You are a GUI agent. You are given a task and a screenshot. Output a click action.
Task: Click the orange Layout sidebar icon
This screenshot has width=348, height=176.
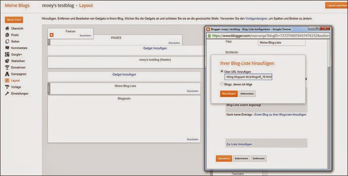tap(7, 80)
